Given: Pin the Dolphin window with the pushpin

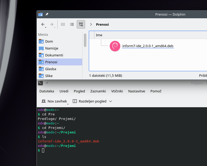Looking at the screenshot, I should (47, 14).
